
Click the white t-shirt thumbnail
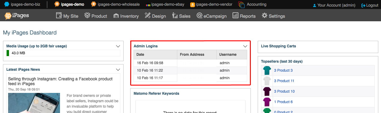(x=267, y=81)
